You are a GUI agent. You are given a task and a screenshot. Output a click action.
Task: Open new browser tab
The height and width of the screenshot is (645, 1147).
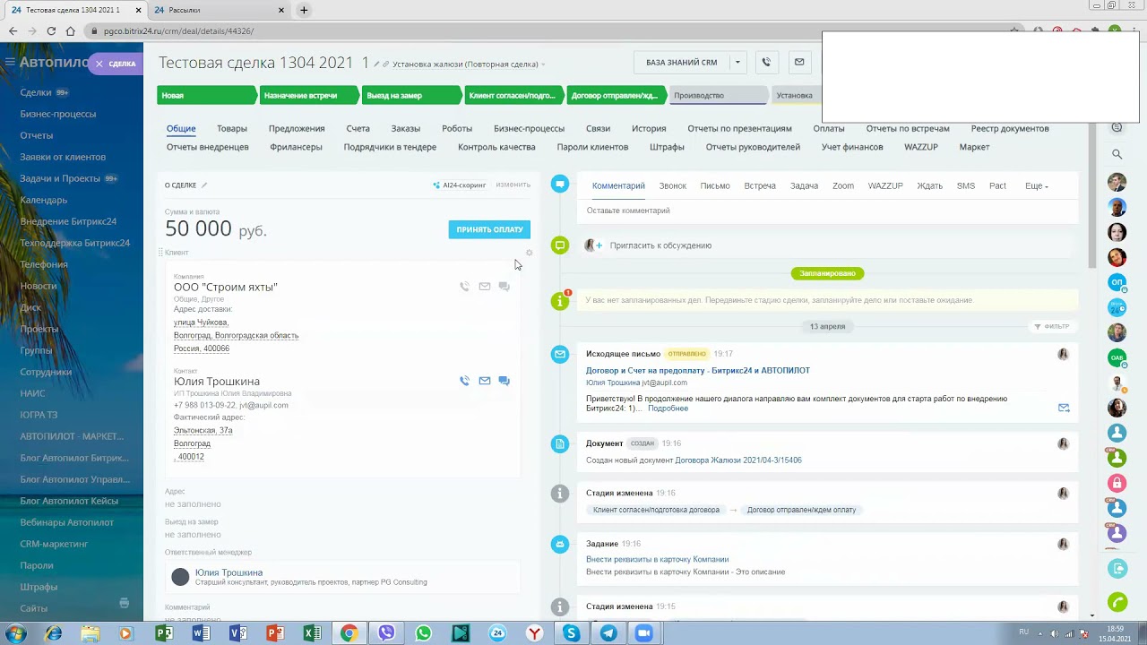pyautogui.click(x=304, y=10)
